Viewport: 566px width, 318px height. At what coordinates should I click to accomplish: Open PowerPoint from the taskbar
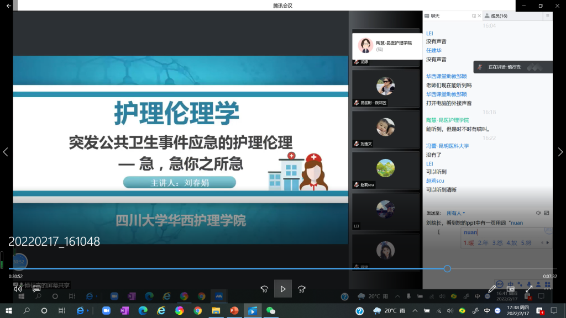[234, 311]
